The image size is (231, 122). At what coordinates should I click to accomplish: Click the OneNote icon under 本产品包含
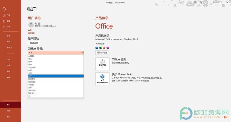(108, 48)
